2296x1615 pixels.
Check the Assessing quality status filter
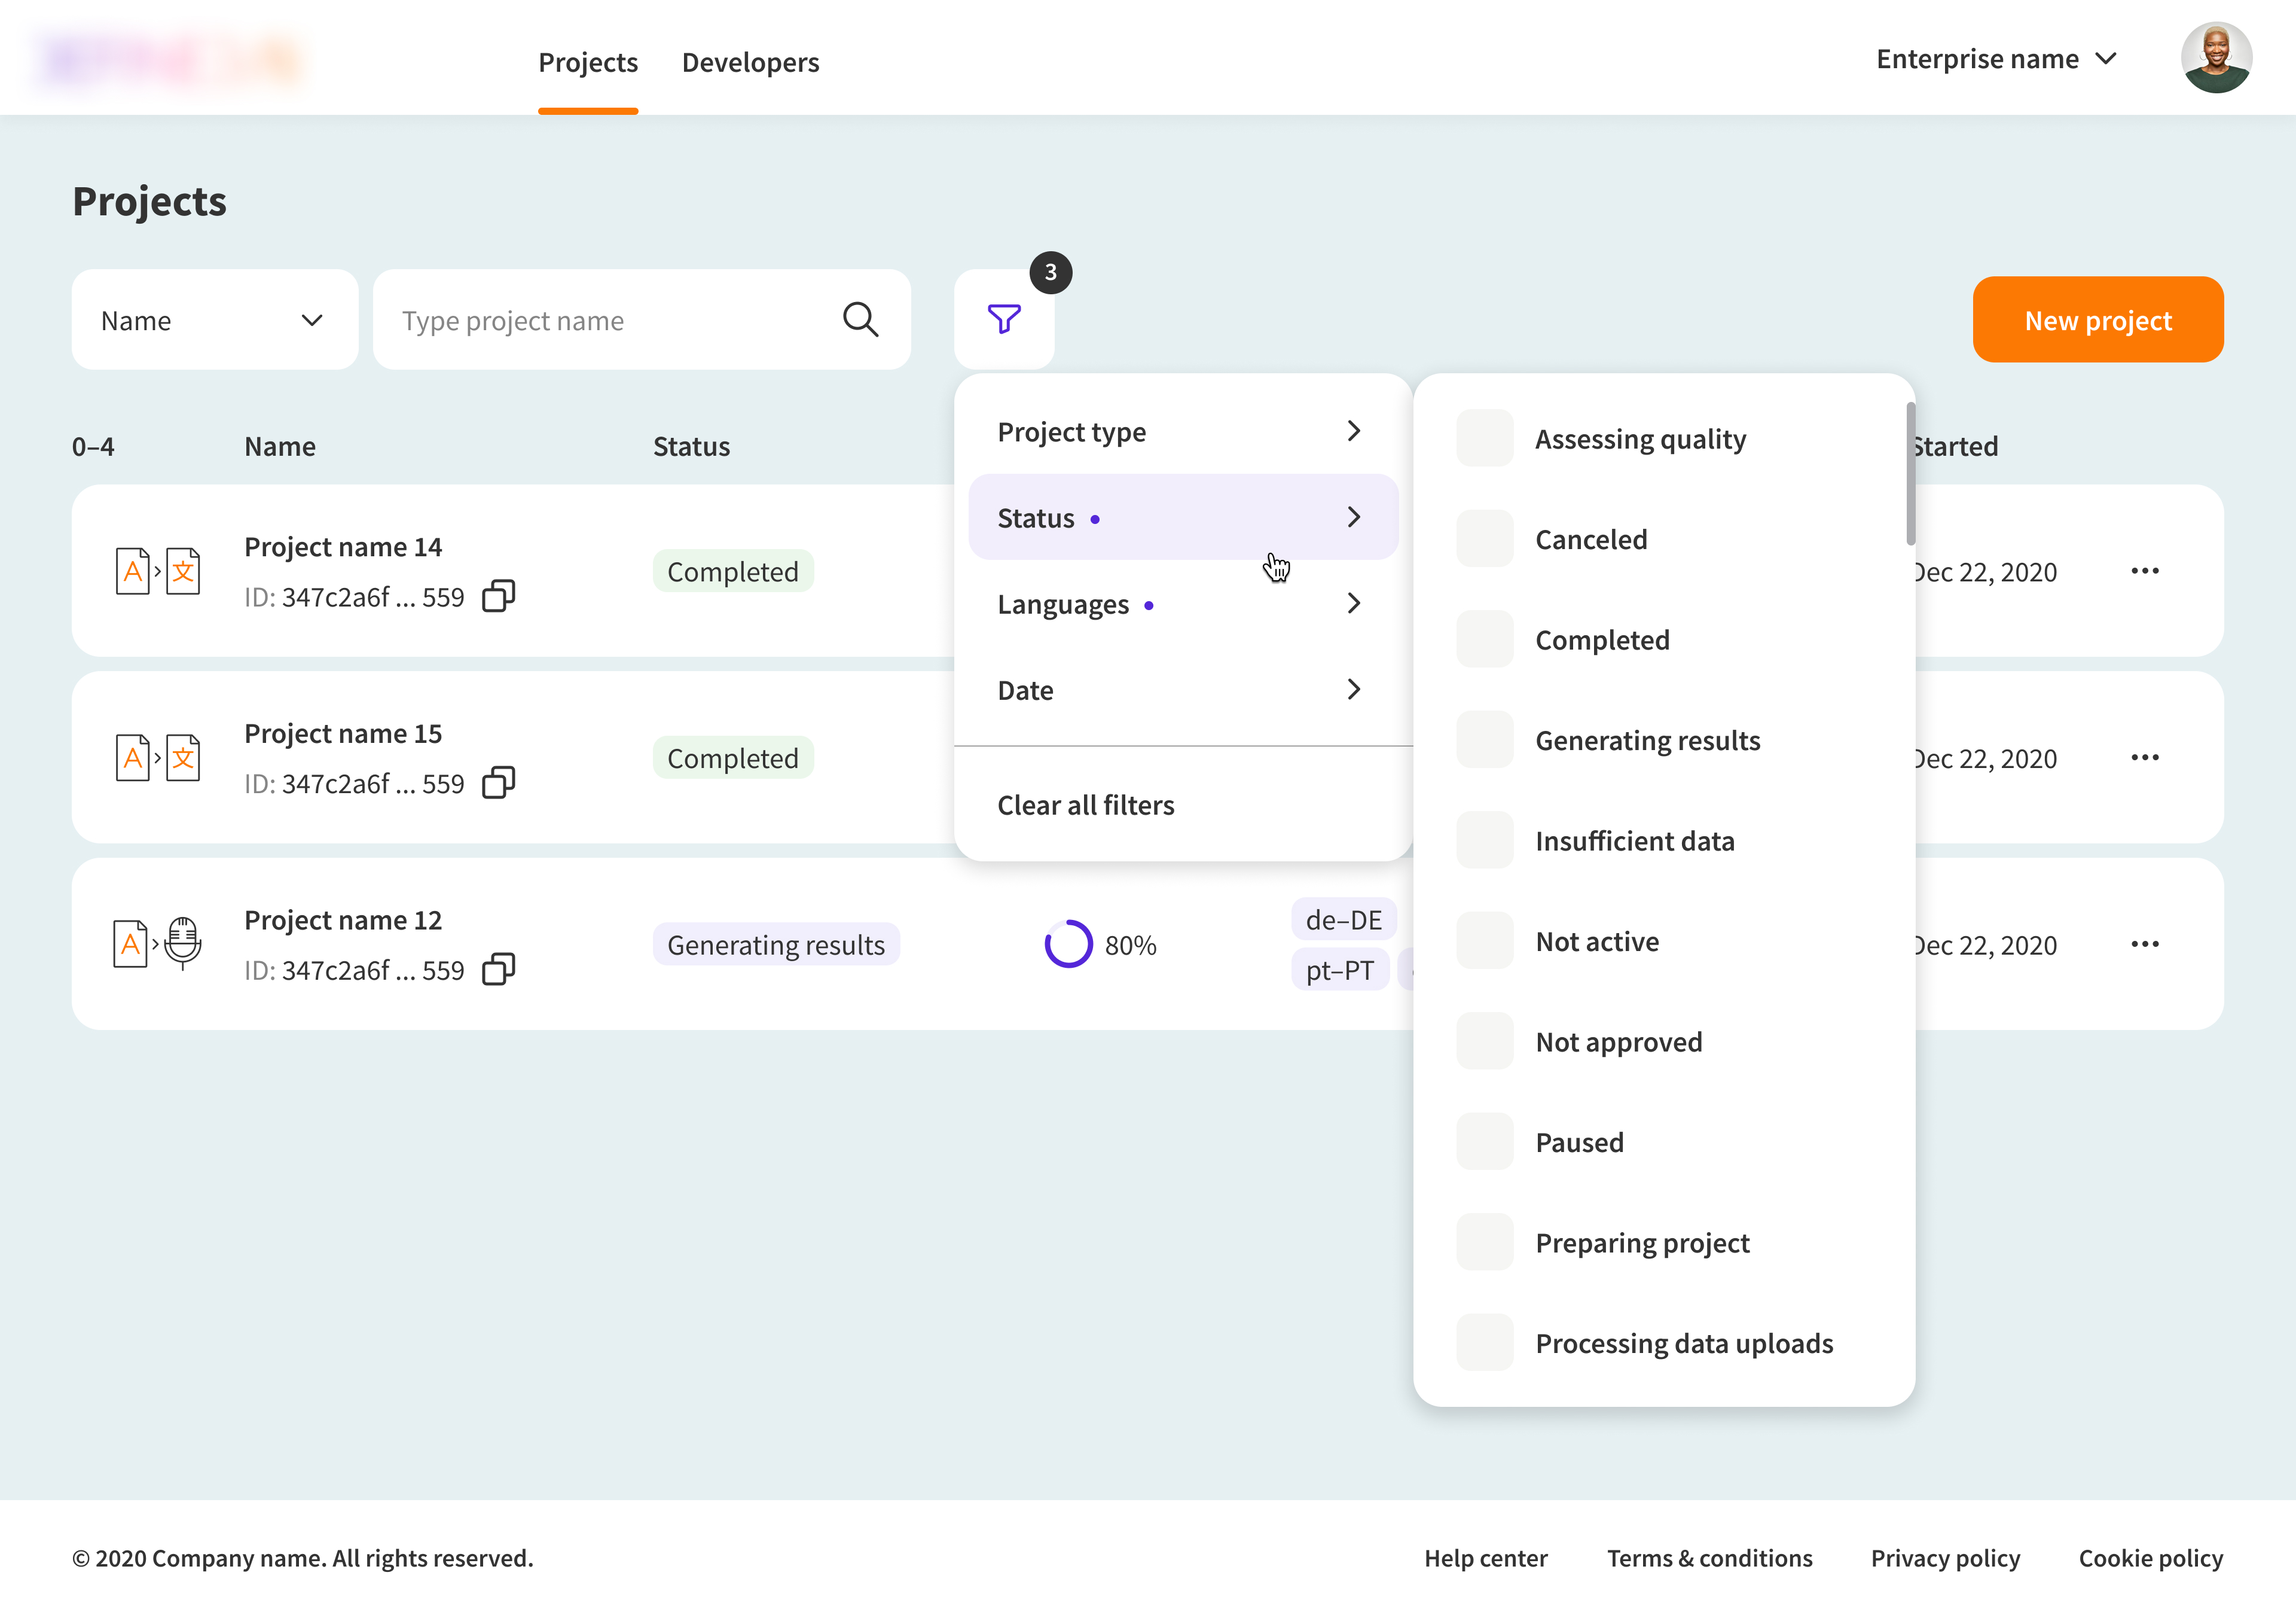(1484, 438)
